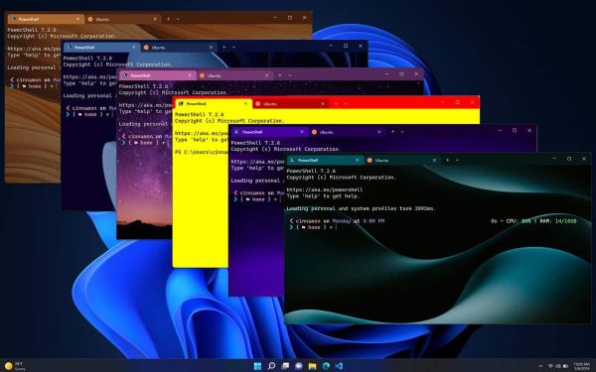This screenshot has width=596, height=372.
Task: Click the home prompt input line in teal terminal
Action: point(313,227)
